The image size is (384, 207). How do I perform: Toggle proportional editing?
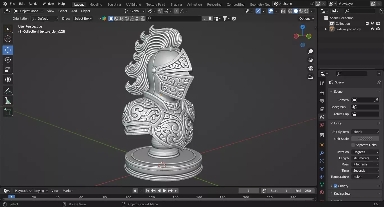point(176,11)
